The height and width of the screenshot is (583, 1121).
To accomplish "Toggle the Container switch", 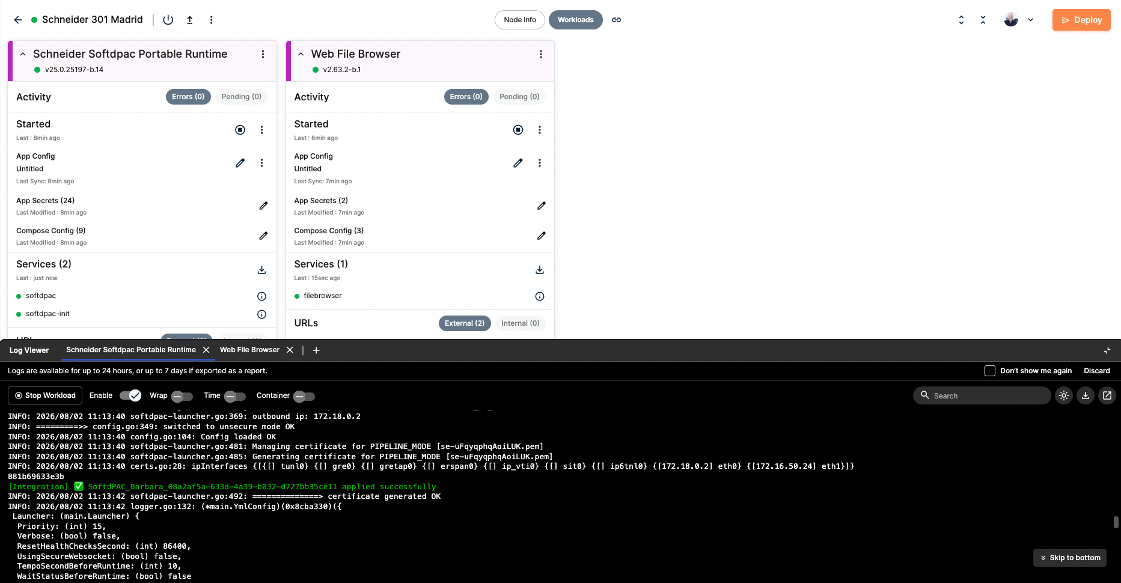I will click(x=304, y=396).
